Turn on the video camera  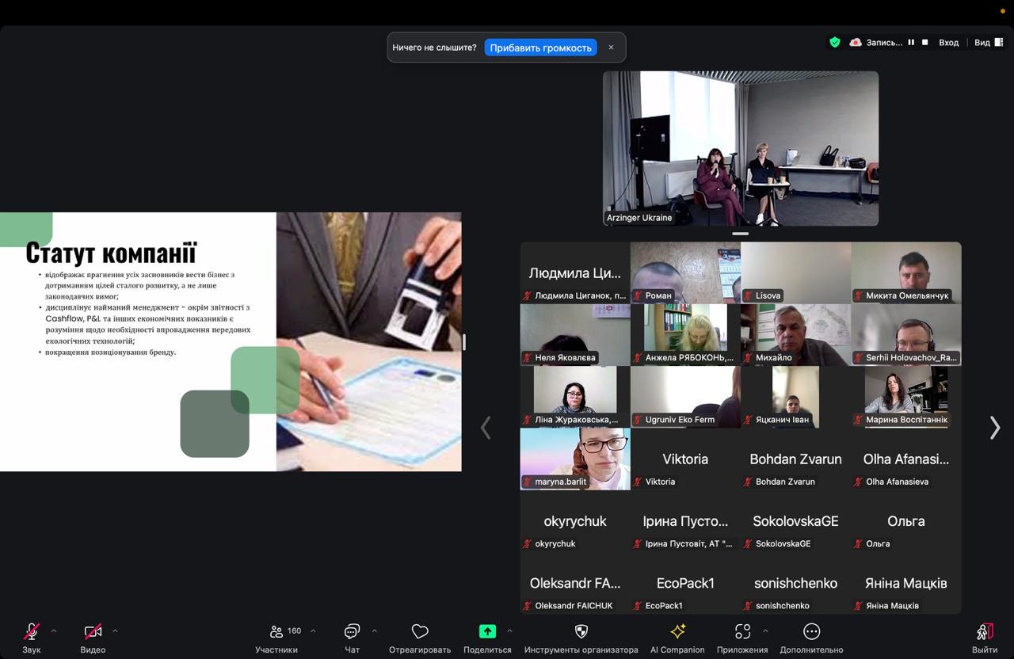coord(93,631)
